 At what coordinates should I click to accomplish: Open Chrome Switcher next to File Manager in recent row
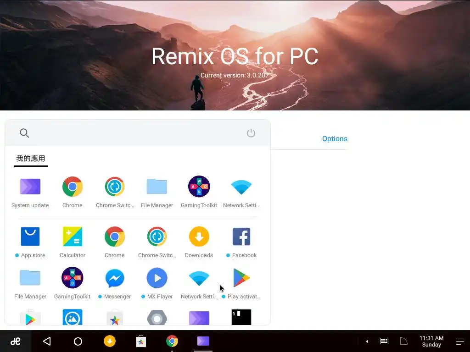pos(114,187)
